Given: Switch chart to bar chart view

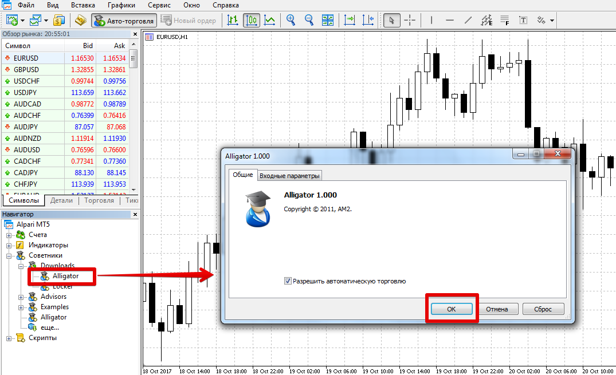Looking at the screenshot, I should pos(233,21).
